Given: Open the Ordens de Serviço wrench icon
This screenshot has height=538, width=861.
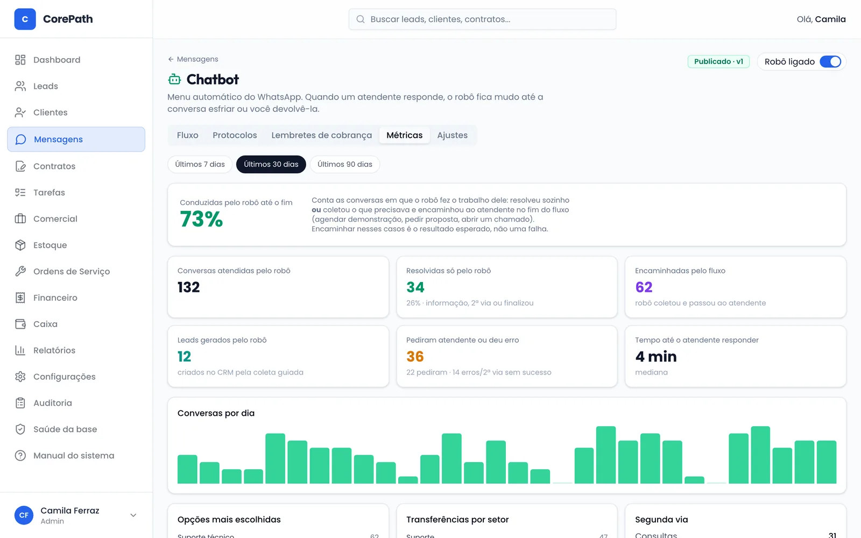Looking at the screenshot, I should click(x=20, y=272).
